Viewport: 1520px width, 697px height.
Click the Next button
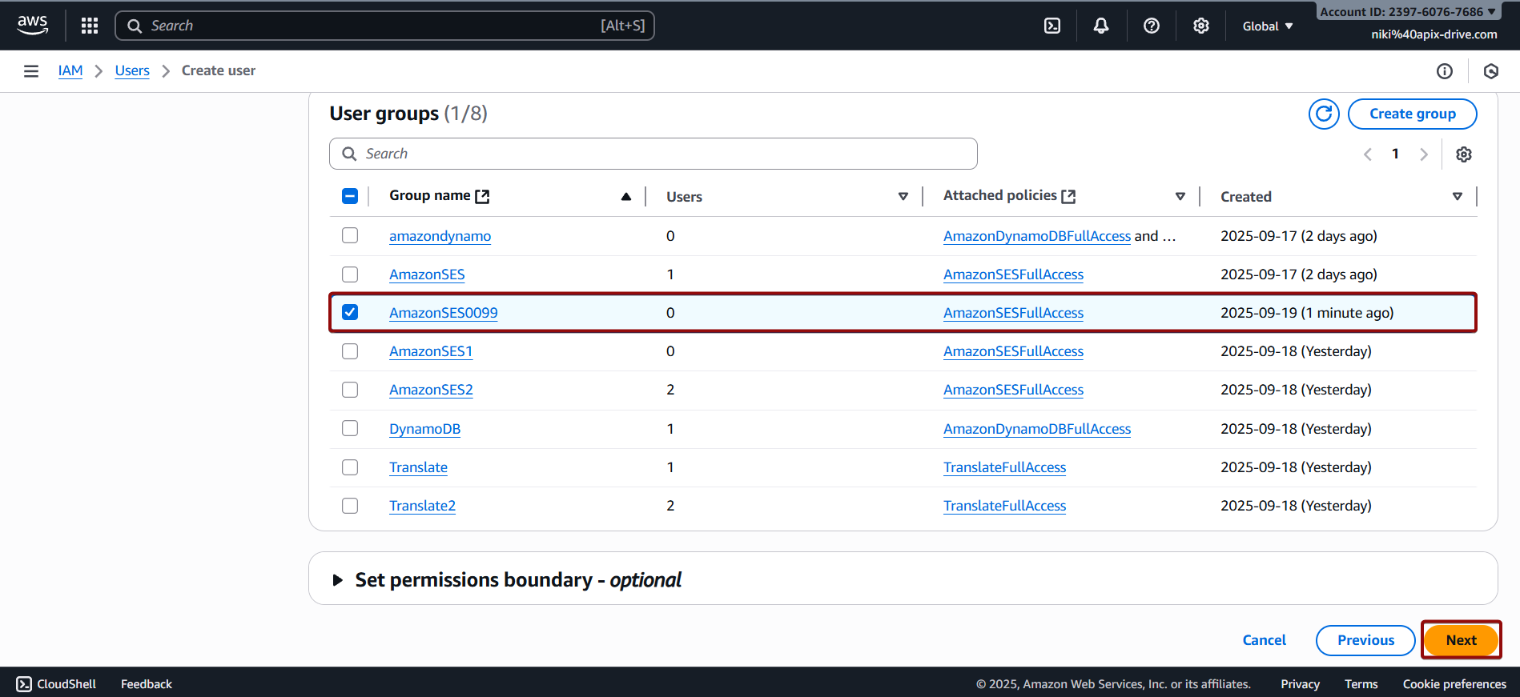point(1460,640)
